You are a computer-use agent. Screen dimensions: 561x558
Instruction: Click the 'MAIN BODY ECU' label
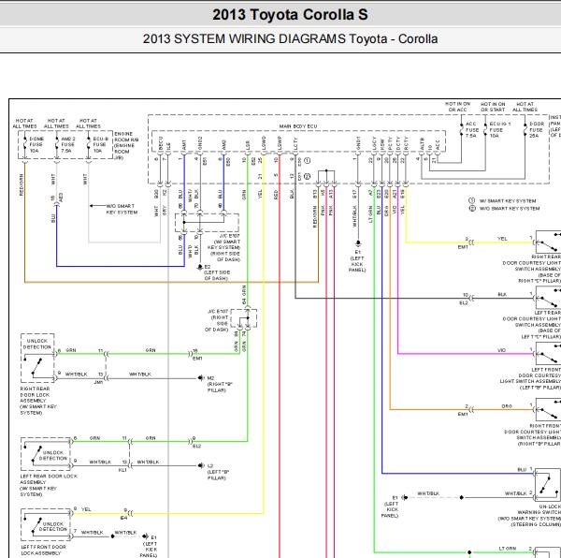pos(298,126)
